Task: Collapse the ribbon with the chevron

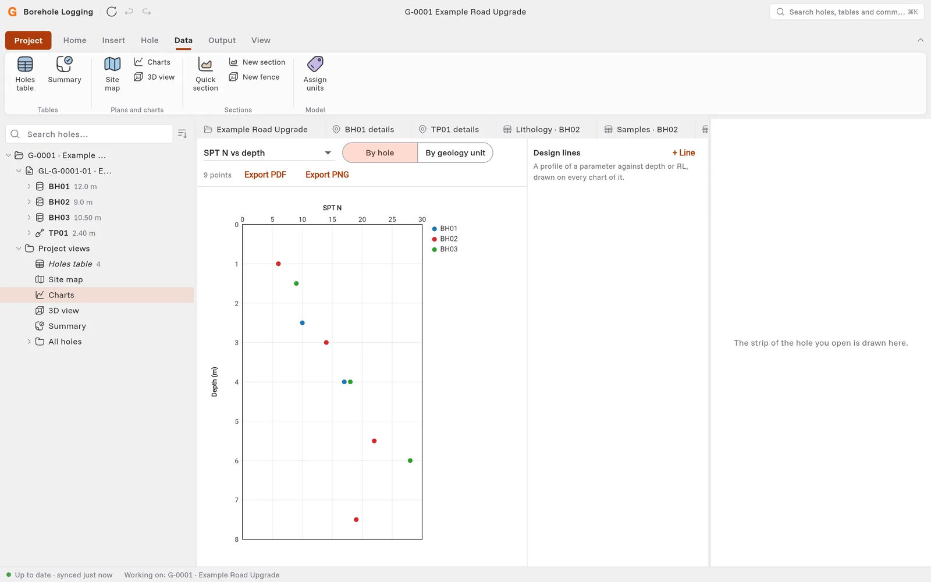Action: click(x=921, y=40)
